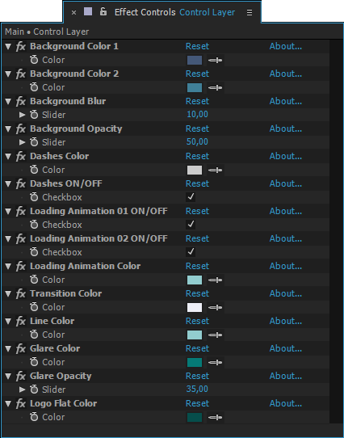Viewport: 344px width, 438px height.
Task: Reset the Background Opacity effect
Action: click(x=197, y=128)
